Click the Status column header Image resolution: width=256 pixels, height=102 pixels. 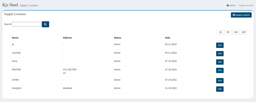coord(118,38)
